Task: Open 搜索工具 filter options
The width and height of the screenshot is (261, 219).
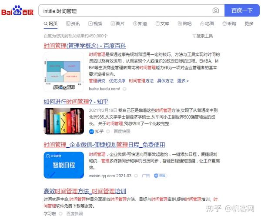Action: [203, 36]
